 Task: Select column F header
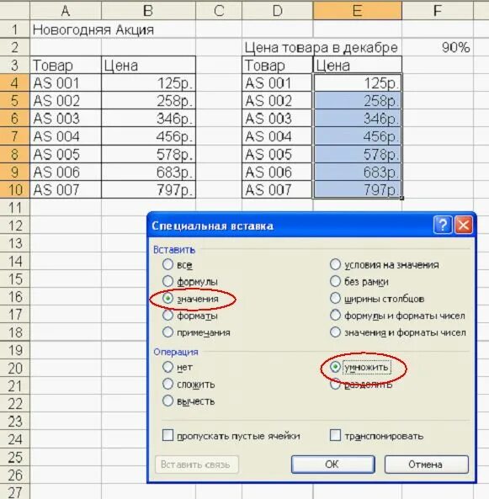point(438,10)
